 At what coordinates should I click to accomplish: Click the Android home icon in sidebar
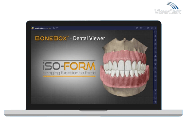point(155,98)
